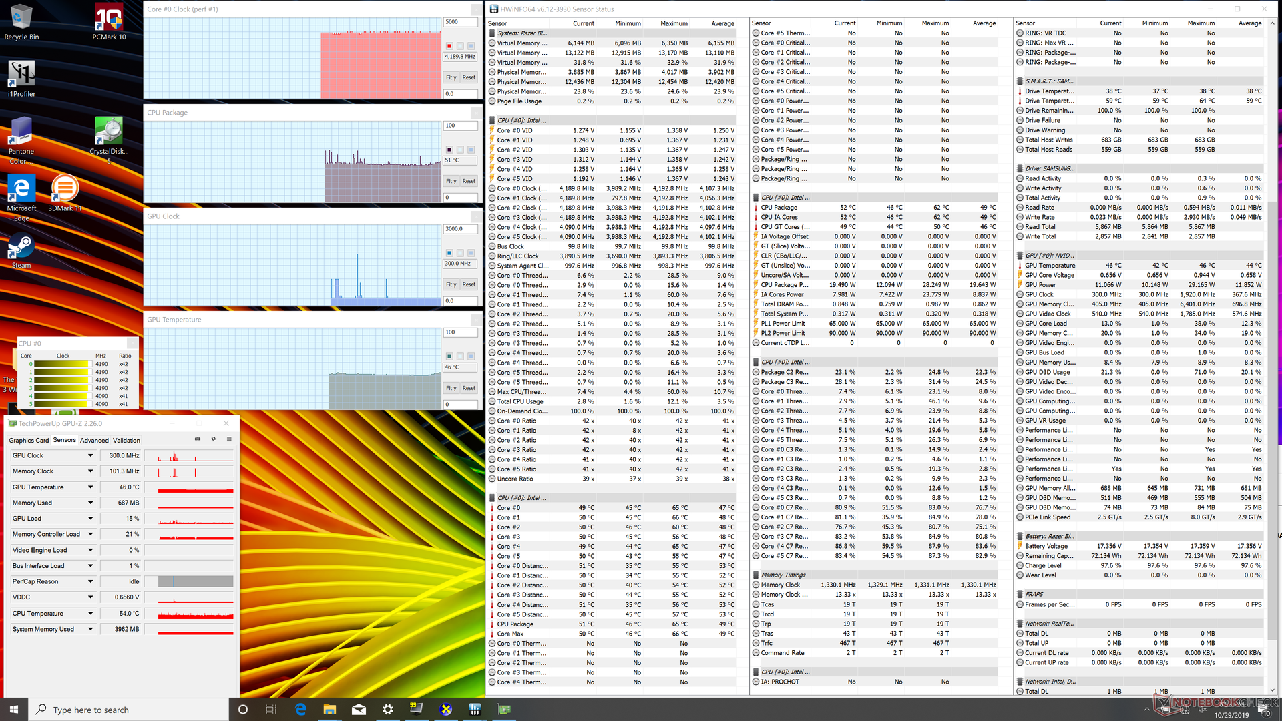Open the Validation tab in GPU-Z

click(x=126, y=440)
